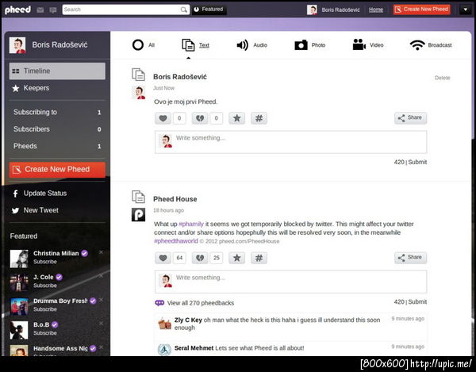Subscribe to Drumma Boy Fresh
476x372 pixels.
[x=45, y=309]
